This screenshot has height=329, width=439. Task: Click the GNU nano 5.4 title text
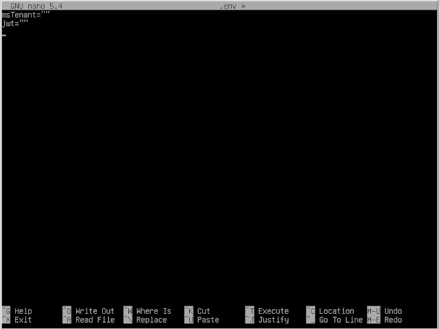tap(36, 6)
